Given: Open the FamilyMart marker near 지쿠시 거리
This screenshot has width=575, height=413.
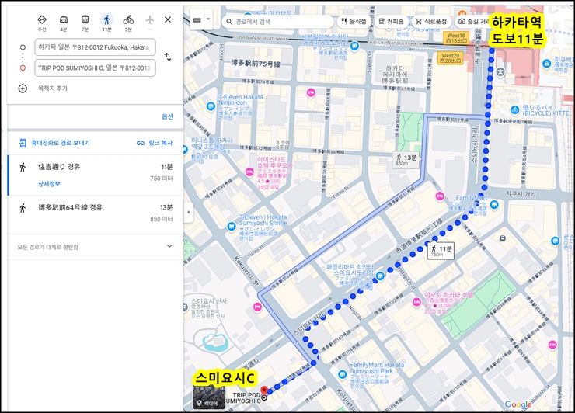Looking at the screenshot, I should click(494, 205).
